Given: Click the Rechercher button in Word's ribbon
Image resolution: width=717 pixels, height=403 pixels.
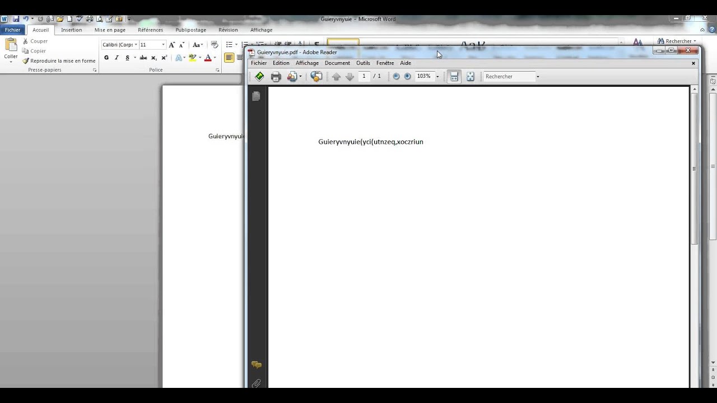Looking at the screenshot, I should click(677, 41).
